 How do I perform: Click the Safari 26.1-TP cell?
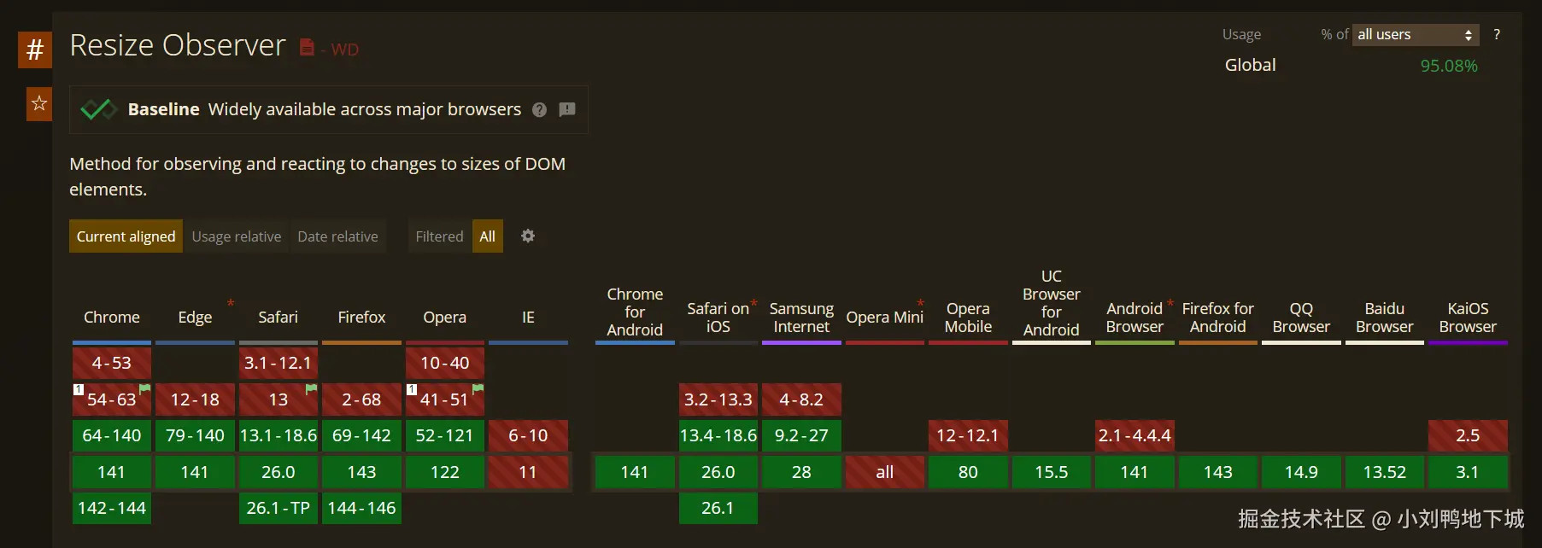coord(278,508)
